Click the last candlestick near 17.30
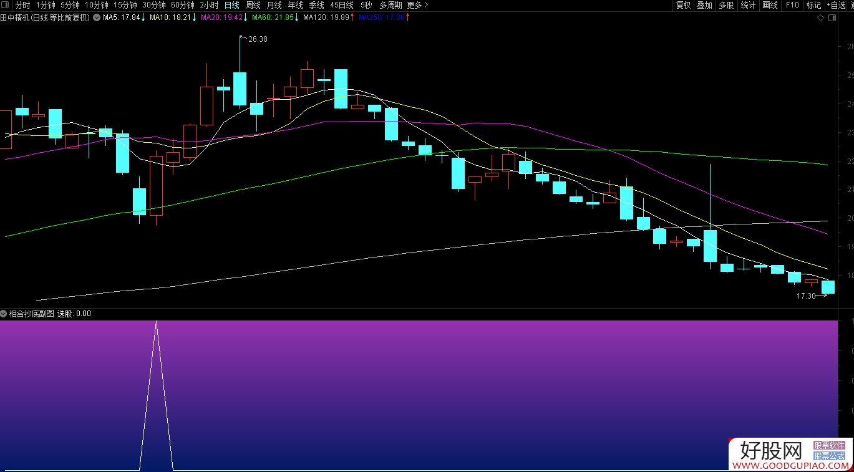The image size is (854, 472). click(828, 287)
